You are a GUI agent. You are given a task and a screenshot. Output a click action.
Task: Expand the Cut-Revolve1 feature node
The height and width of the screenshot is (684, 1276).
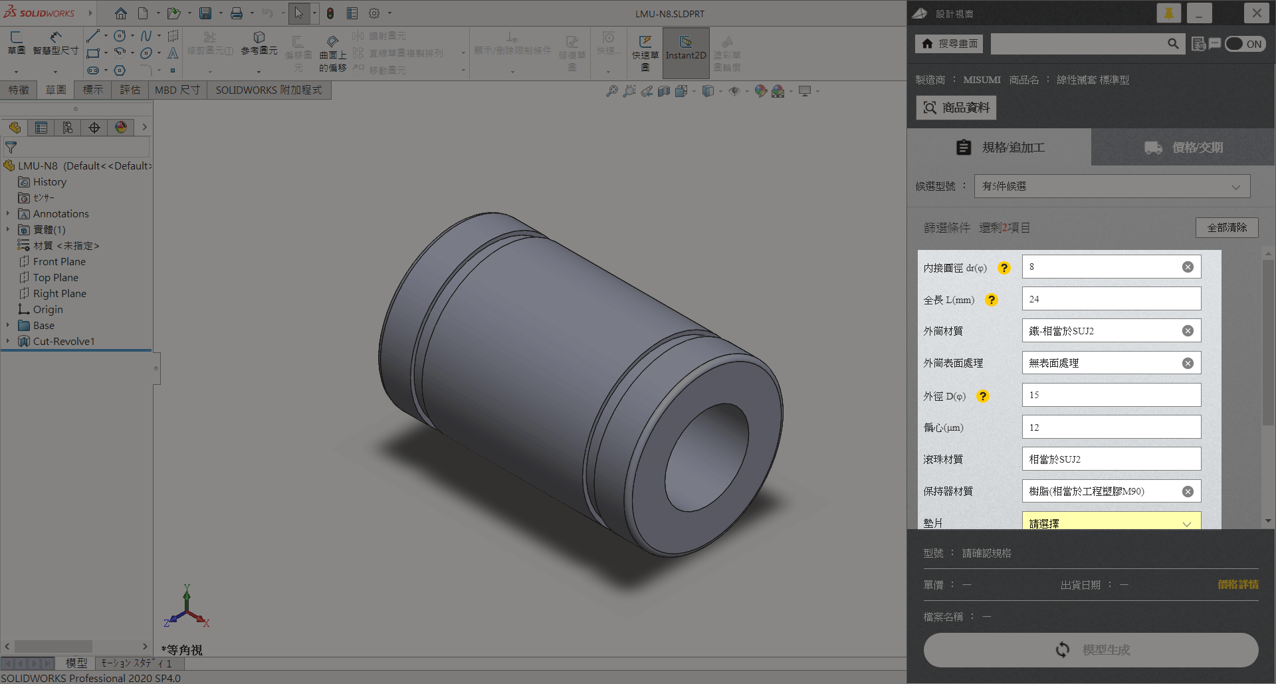(8, 342)
